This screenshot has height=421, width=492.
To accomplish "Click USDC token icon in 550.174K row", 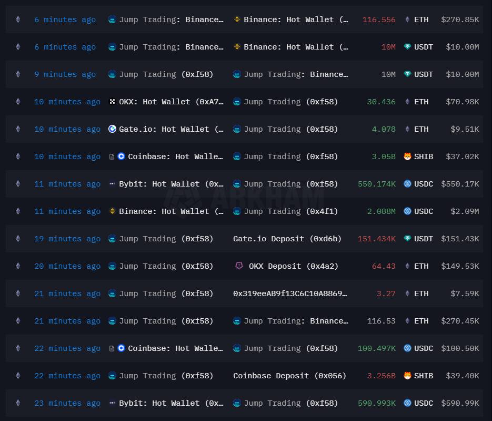I will (x=407, y=184).
